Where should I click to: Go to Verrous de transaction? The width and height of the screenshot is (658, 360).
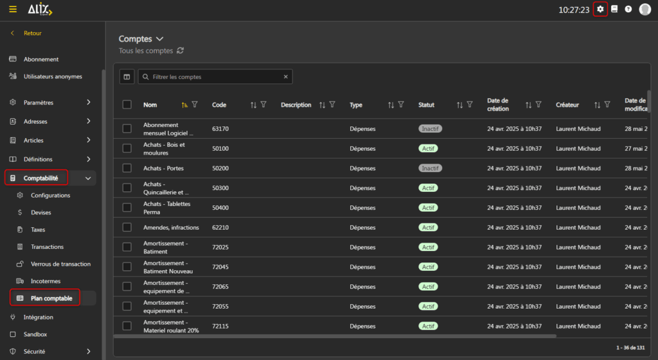coord(60,264)
